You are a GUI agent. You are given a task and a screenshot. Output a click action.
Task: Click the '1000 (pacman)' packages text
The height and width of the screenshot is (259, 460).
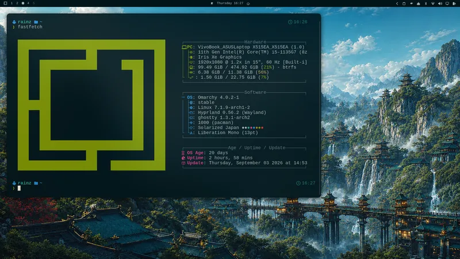(216, 123)
